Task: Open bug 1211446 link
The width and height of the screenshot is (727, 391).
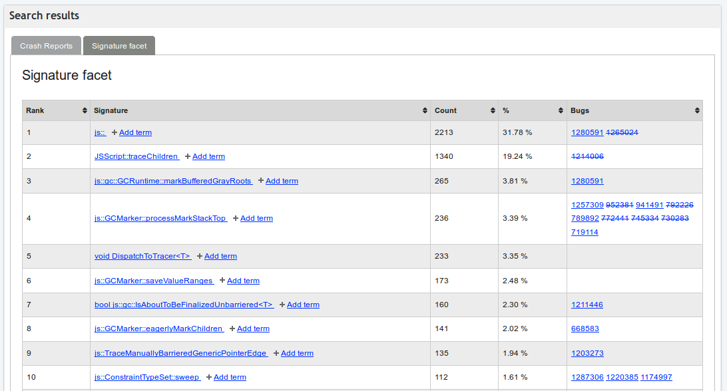Action: tap(587, 305)
